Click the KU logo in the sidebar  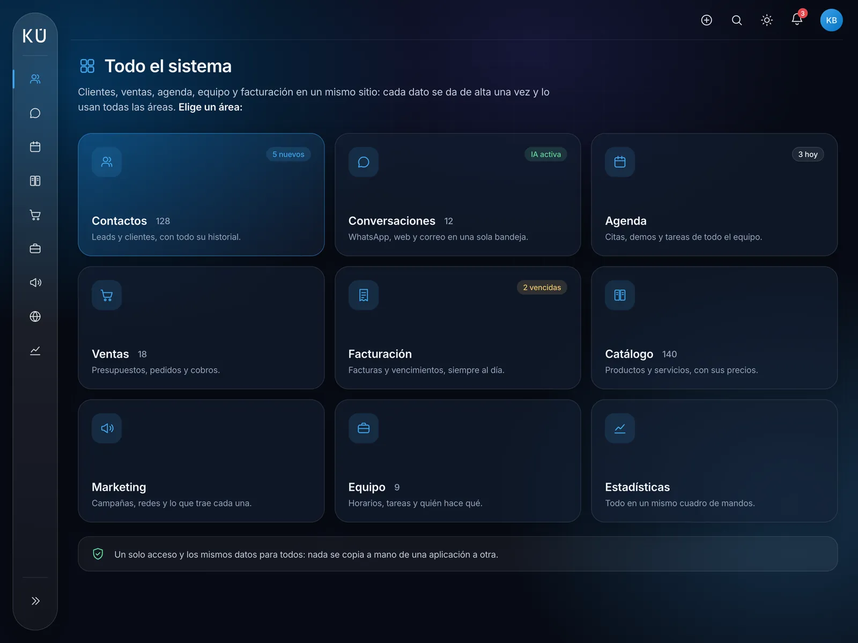pos(35,36)
